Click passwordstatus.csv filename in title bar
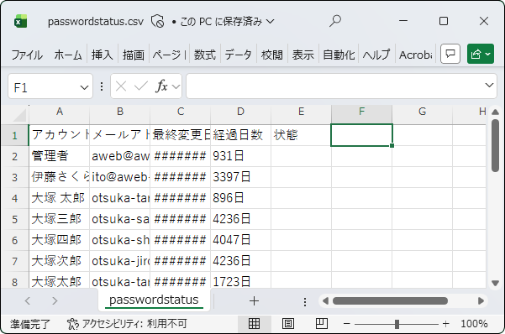The width and height of the screenshot is (505, 334). 96,22
